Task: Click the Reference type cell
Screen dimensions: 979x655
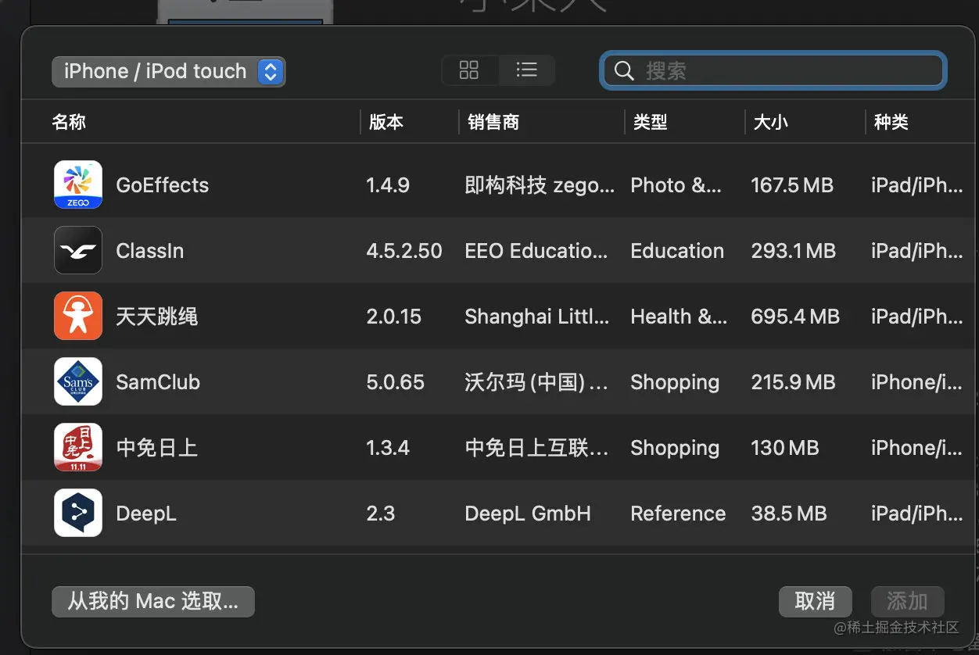Action: pos(678,514)
